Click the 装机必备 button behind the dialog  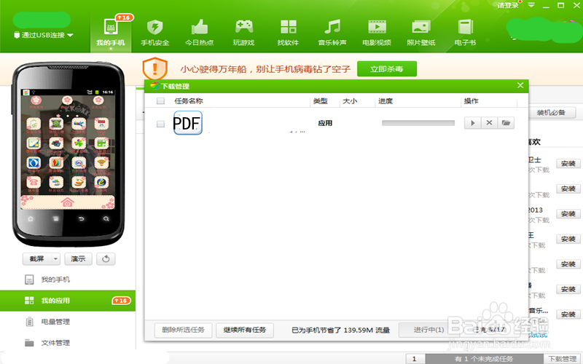click(552, 113)
